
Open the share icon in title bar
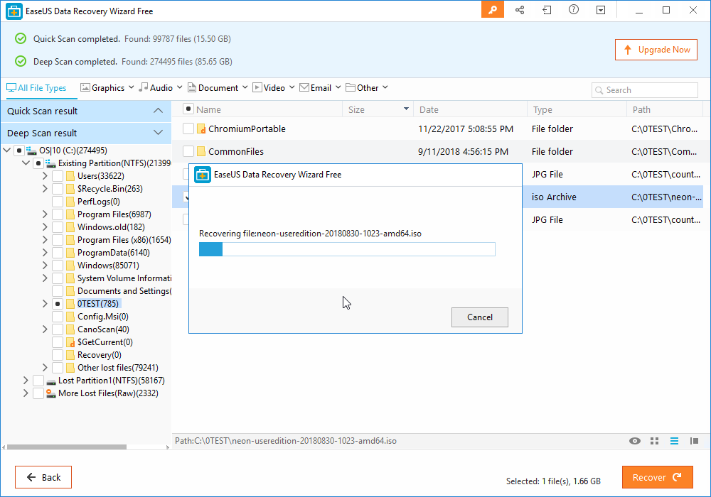click(x=520, y=10)
